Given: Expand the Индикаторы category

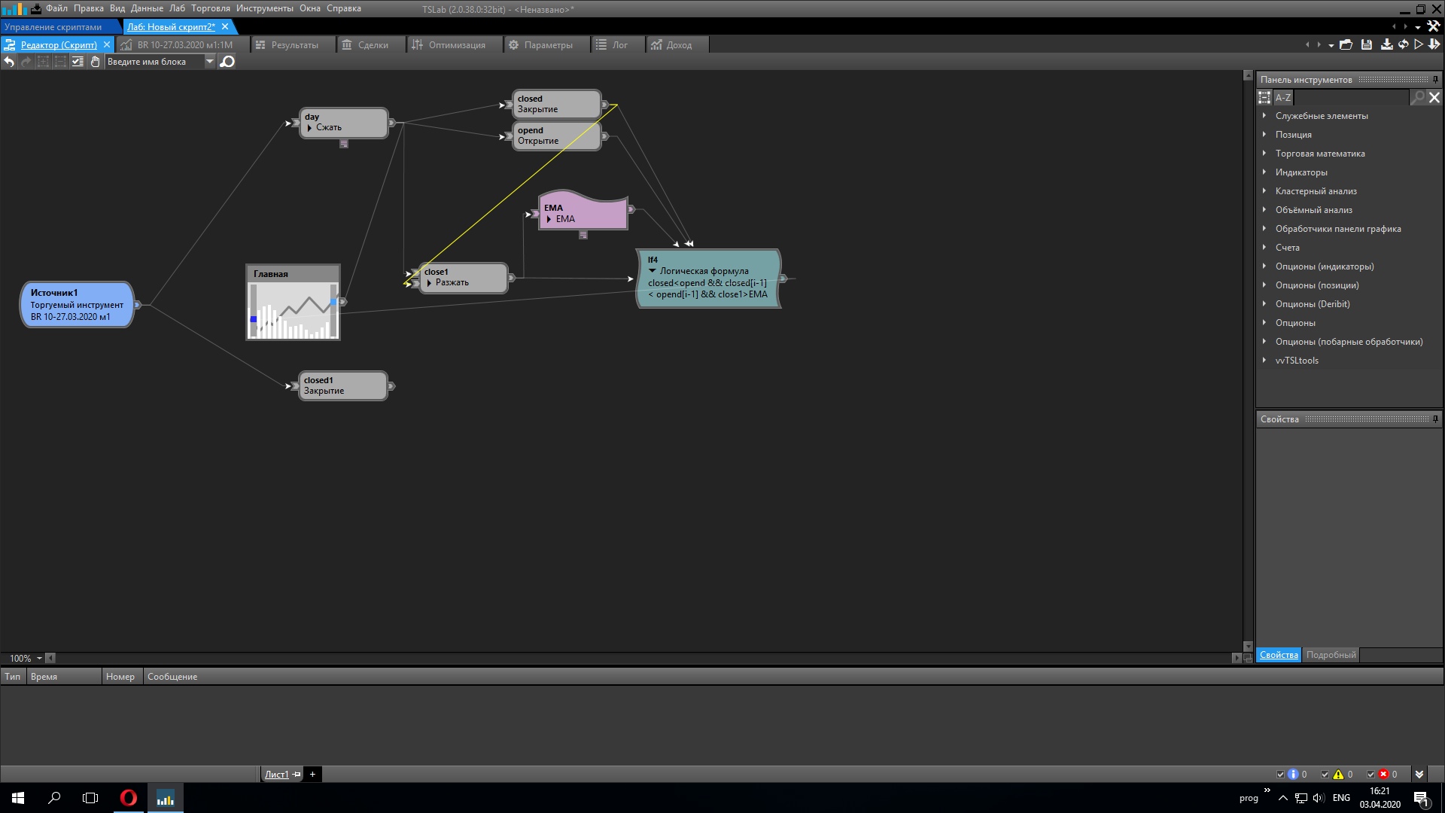Looking at the screenshot, I should [1264, 172].
